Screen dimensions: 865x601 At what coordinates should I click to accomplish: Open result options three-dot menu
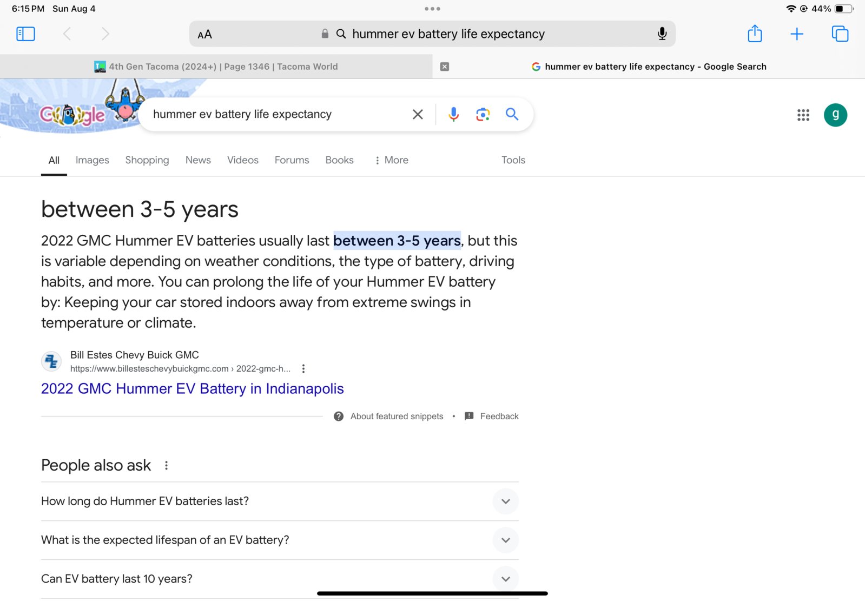[303, 369]
